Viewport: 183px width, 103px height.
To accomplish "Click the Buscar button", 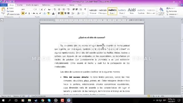I will (171, 8).
